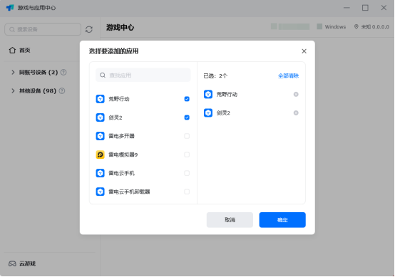Viewport: 395px width, 277px height.
Task: Check the 雷电云手机卸载器 checkbox
Action: tap(187, 192)
